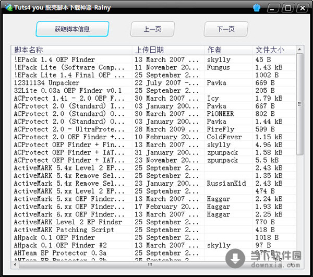Select row ACProtect OEP Finder + Fin...
The height and width of the screenshot is (277, 313).
click(x=153, y=144)
